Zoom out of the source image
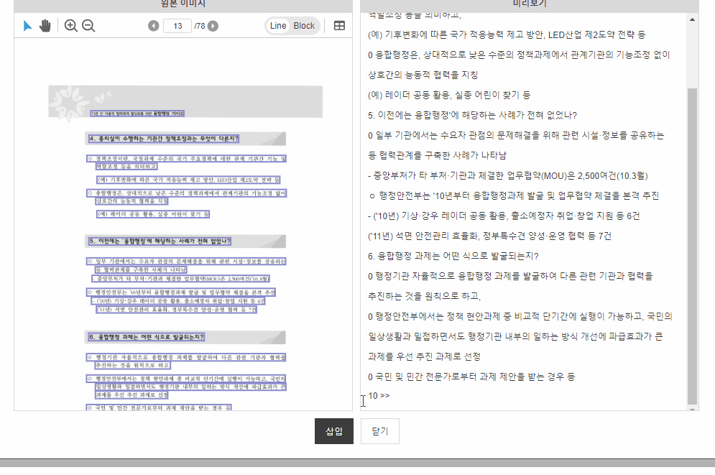 pyautogui.click(x=88, y=26)
